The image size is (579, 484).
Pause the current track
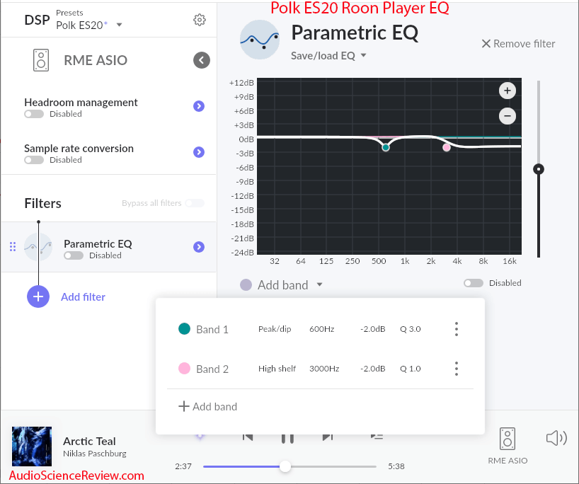click(x=287, y=438)
